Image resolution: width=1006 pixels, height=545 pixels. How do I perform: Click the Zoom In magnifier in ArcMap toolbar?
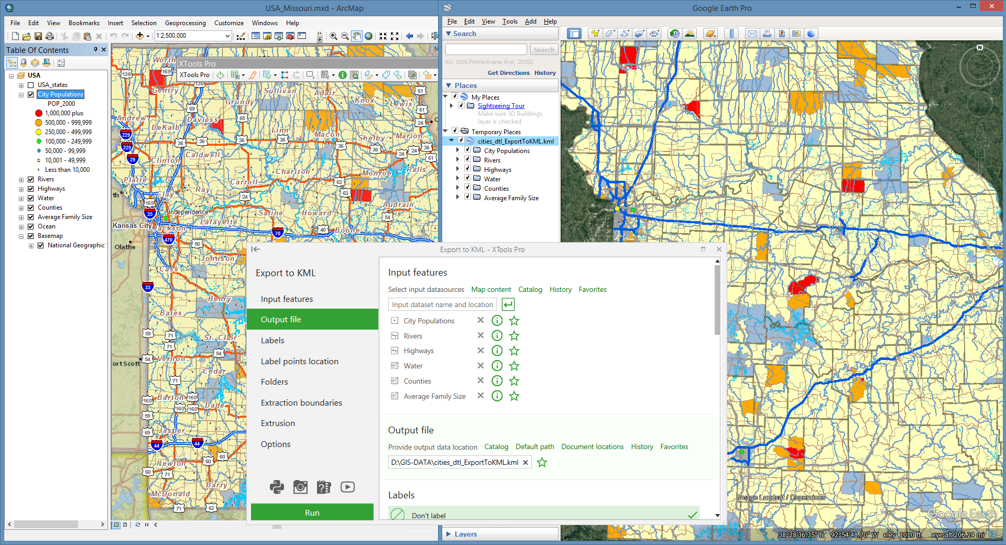(333, 36)
